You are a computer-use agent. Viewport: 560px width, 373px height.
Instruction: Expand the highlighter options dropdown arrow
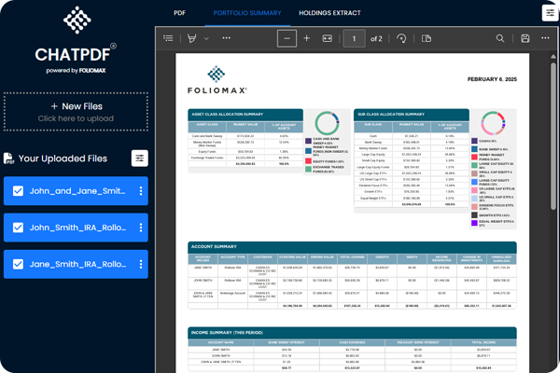click(206, 38)
